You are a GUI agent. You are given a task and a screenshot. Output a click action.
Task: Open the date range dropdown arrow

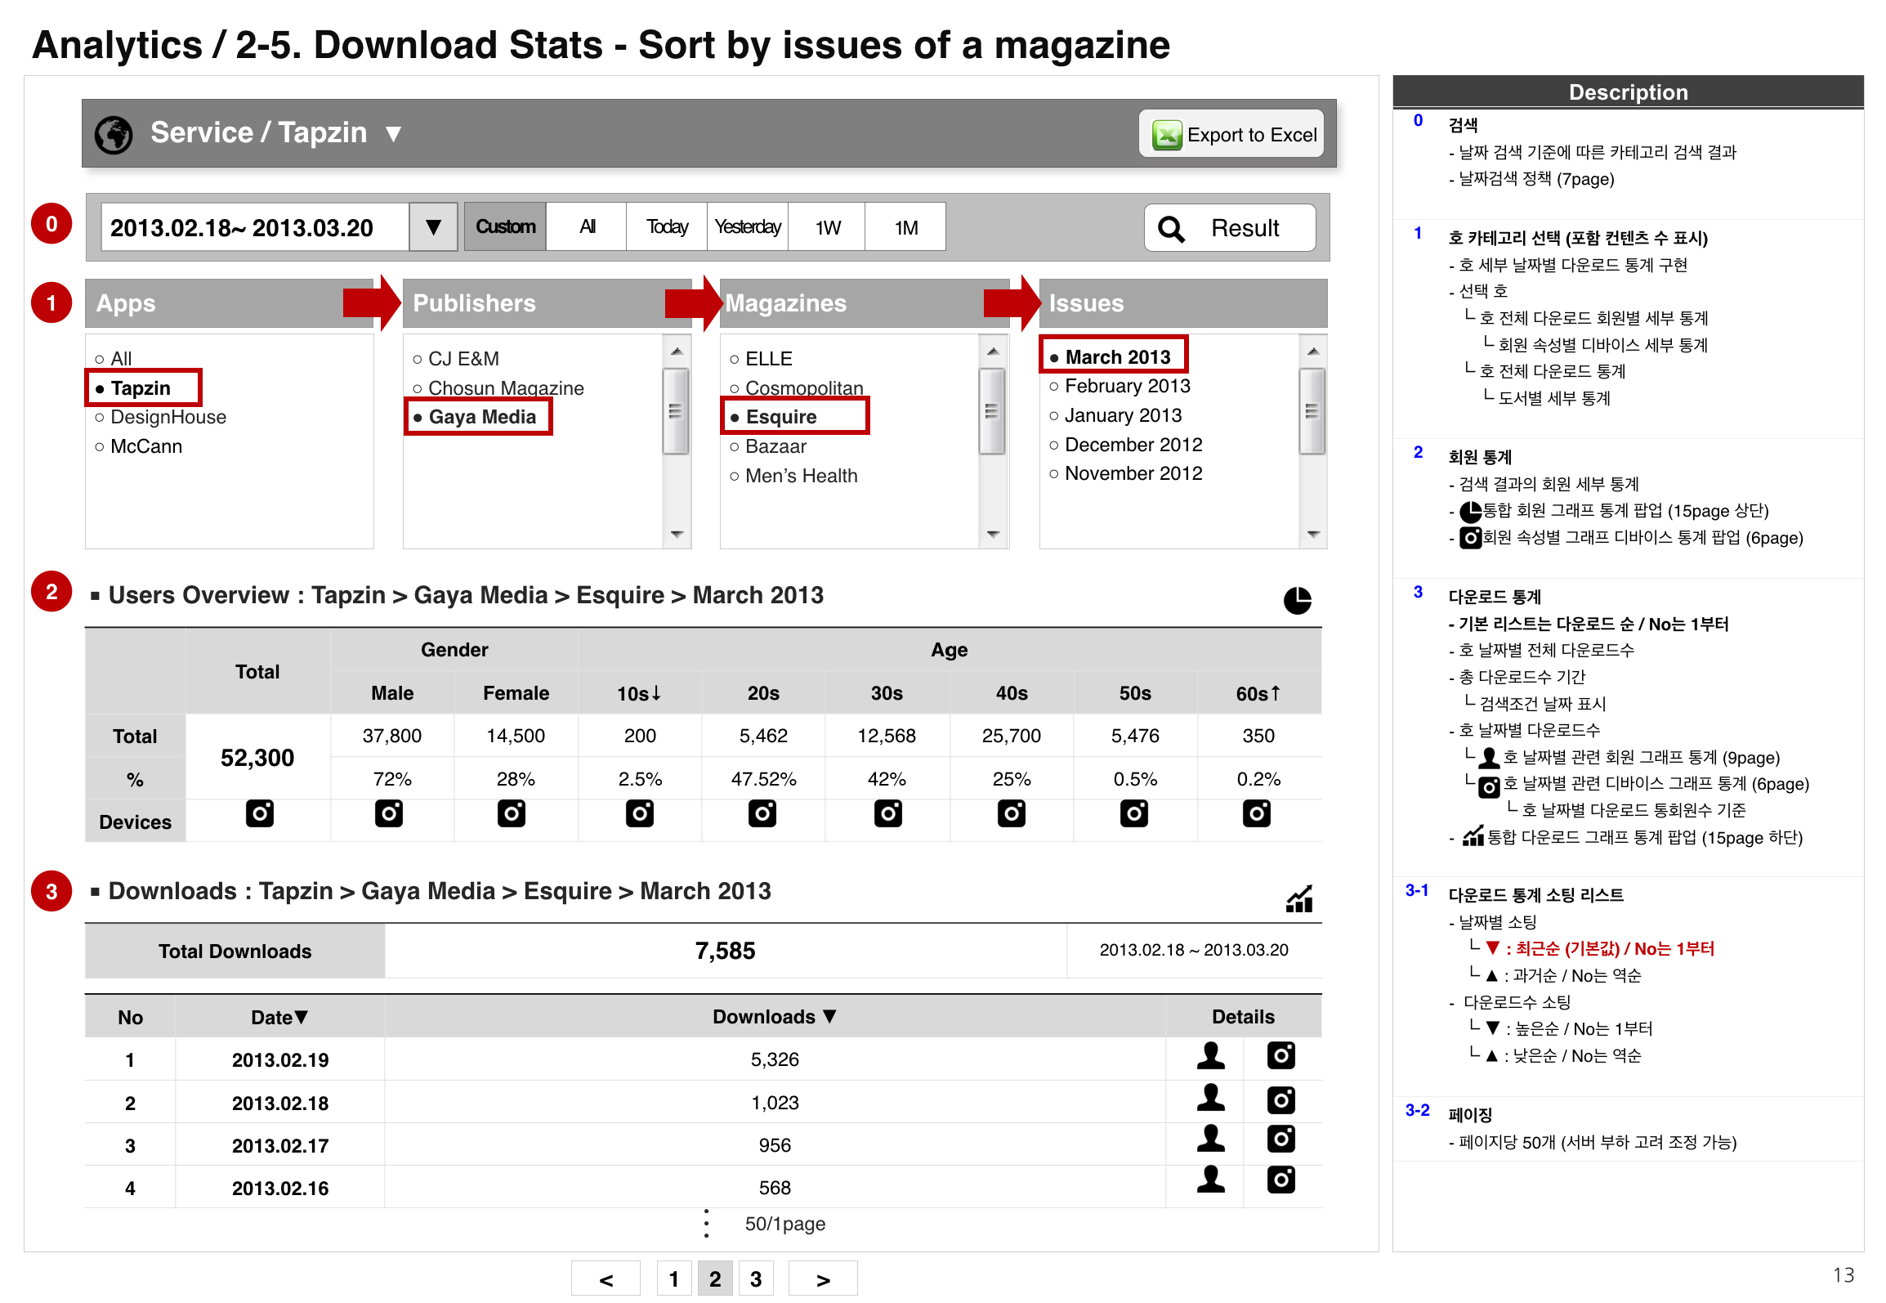click(x=433, y=227)
